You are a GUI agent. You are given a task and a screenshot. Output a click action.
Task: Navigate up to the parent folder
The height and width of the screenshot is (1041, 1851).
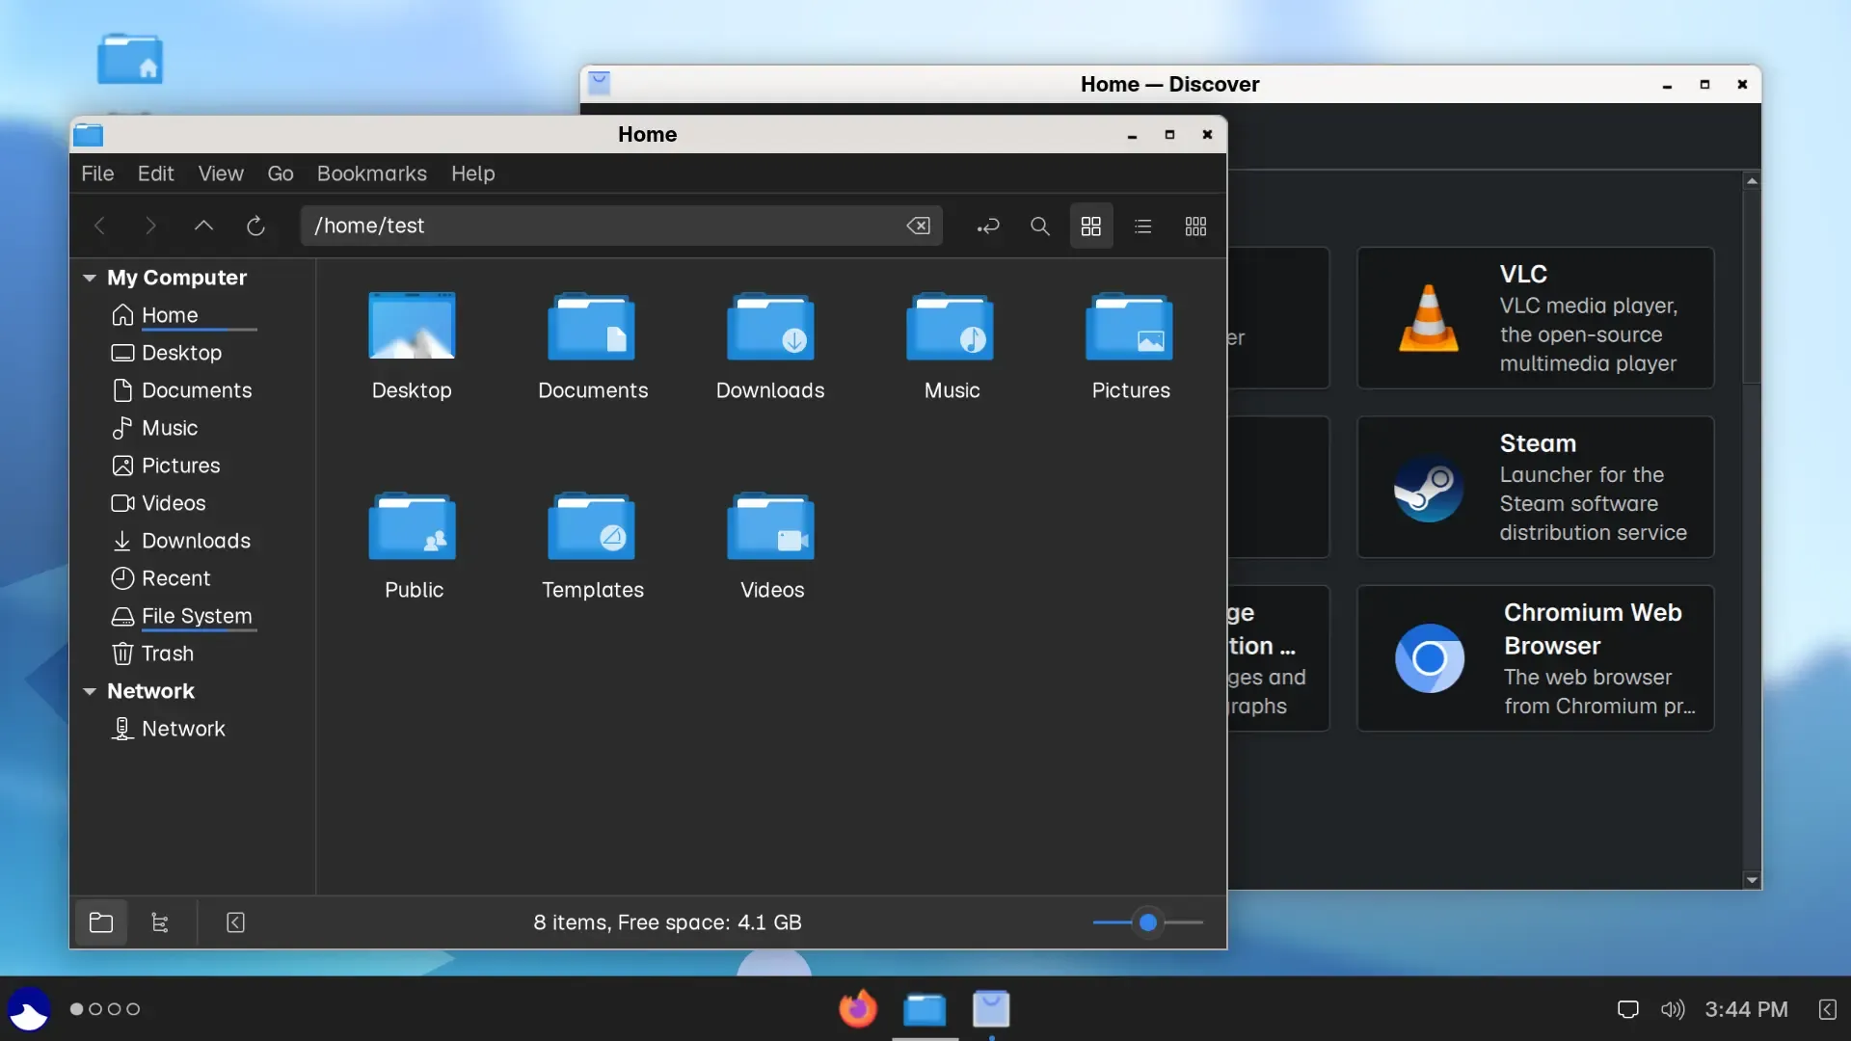203,226
